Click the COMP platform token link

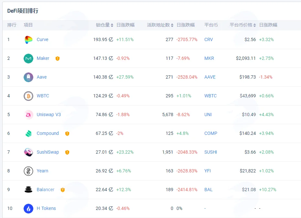tap(210, 133)
